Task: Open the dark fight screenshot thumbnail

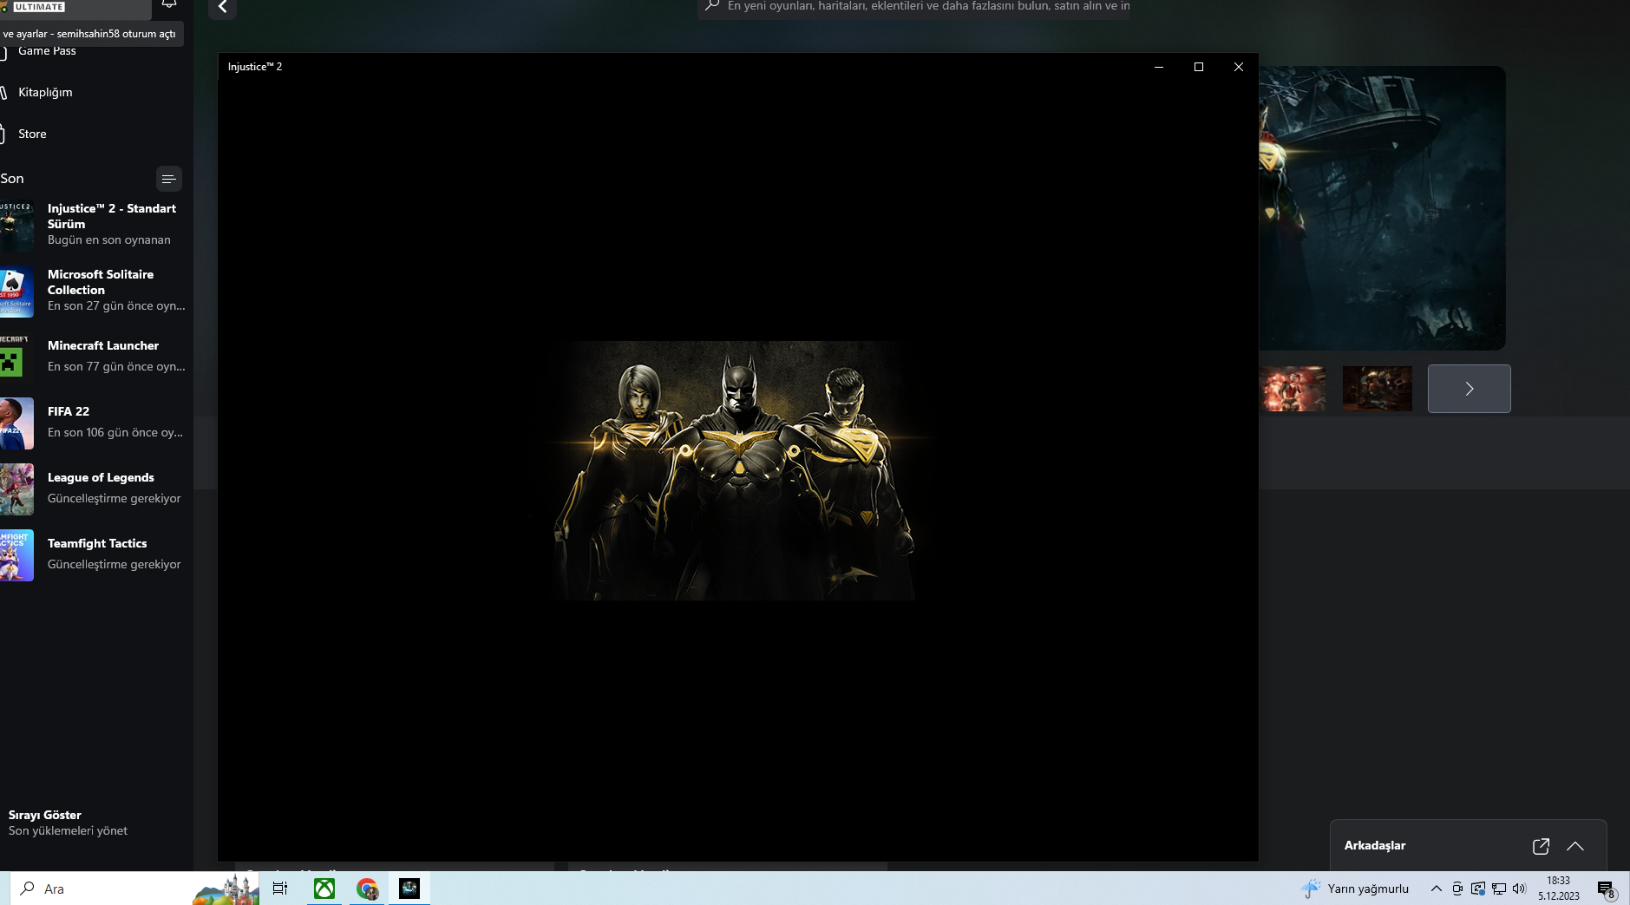Action: 1378,389
